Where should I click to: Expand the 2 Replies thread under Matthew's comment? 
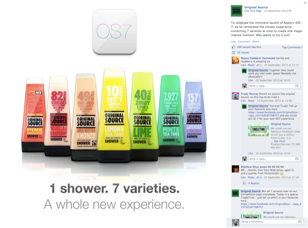tap(253, 183)
